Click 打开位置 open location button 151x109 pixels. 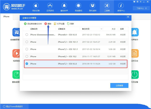tap(59, 24)
